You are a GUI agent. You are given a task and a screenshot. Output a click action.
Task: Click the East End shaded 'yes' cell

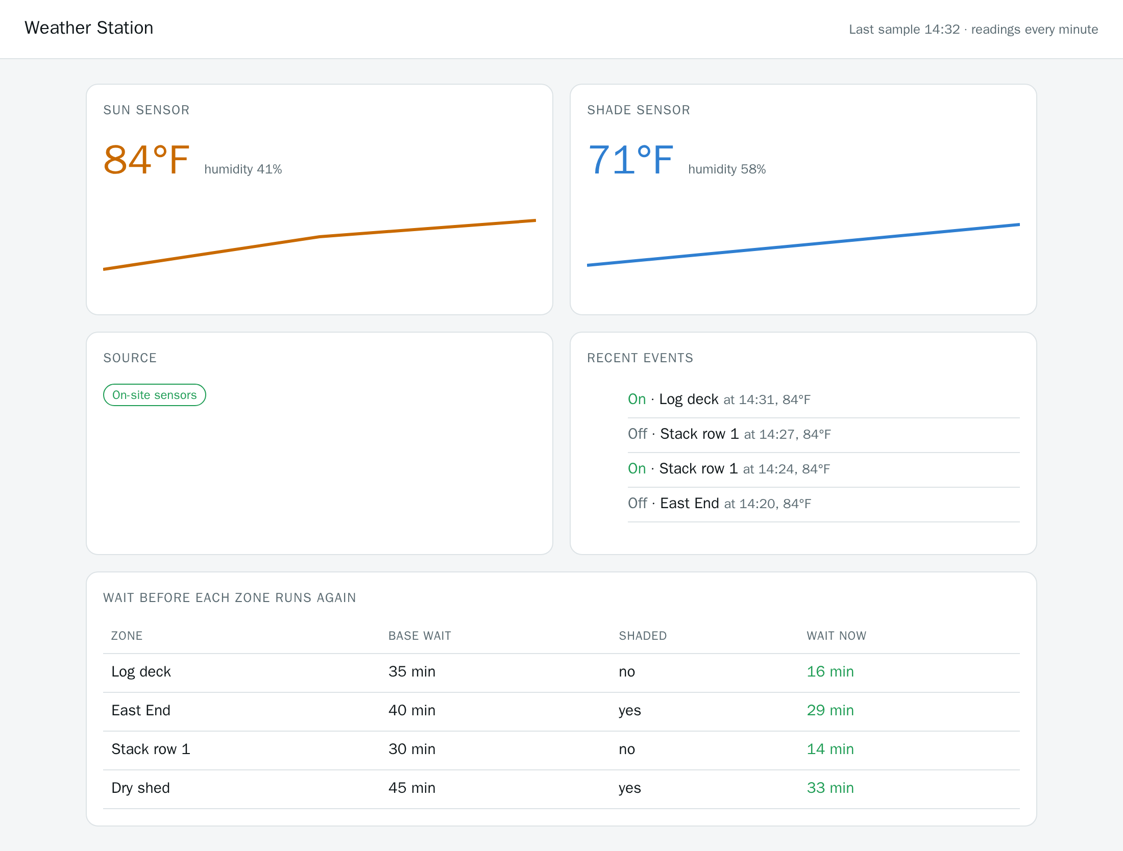(630, 711)
